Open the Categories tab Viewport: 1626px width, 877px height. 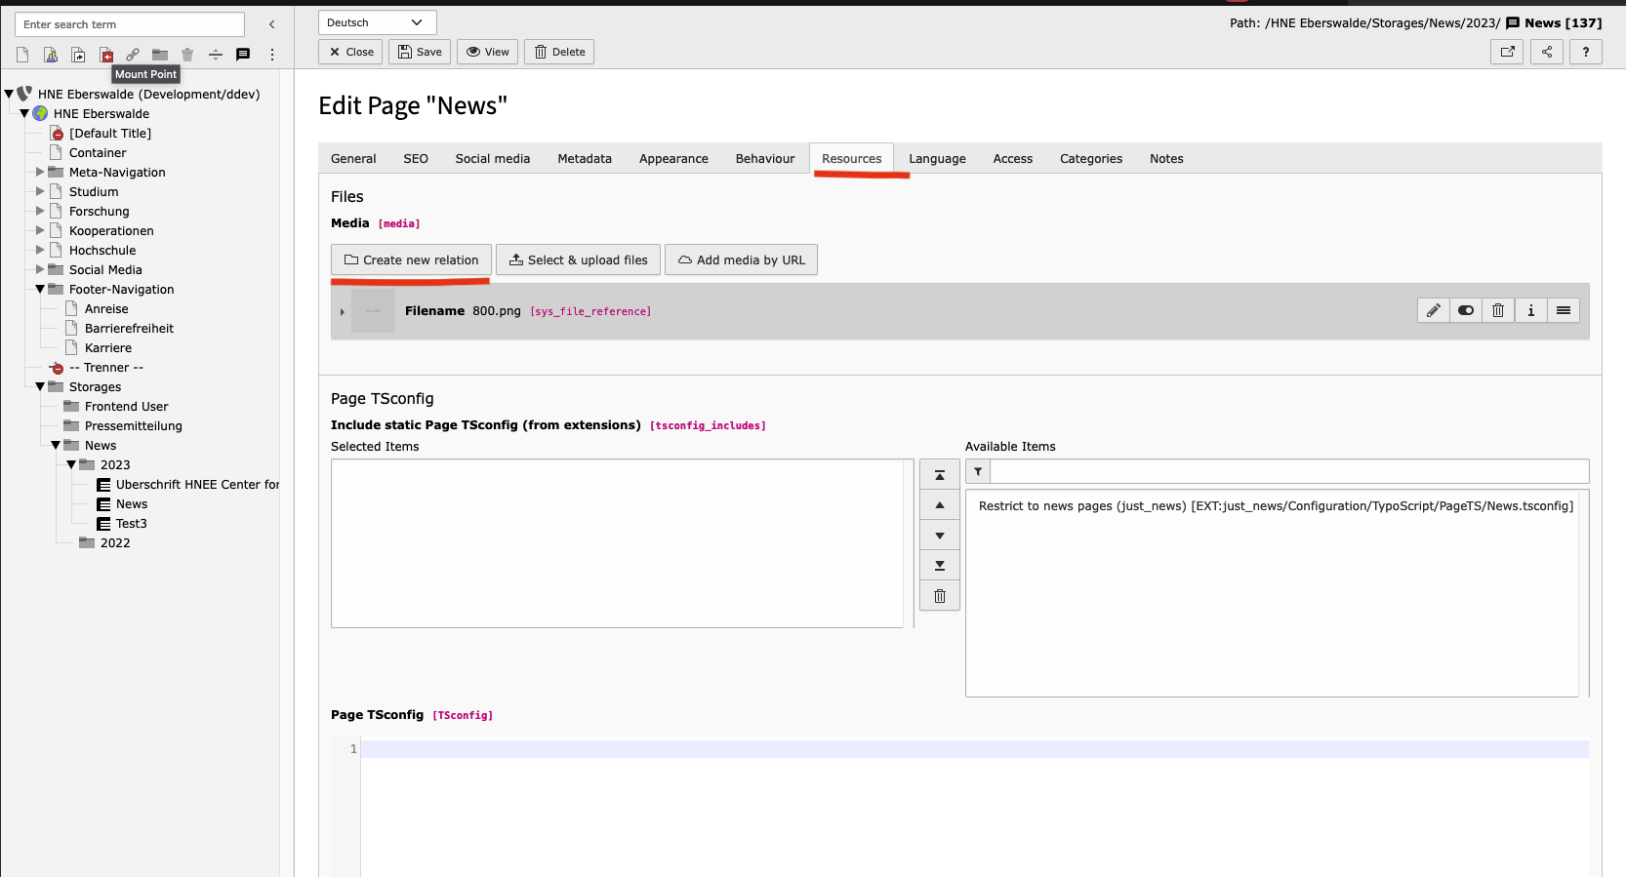[1090, 159]
